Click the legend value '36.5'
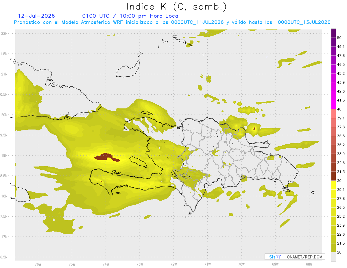The width and height of the screenshot is (347, 268). [x=341, y=136]
